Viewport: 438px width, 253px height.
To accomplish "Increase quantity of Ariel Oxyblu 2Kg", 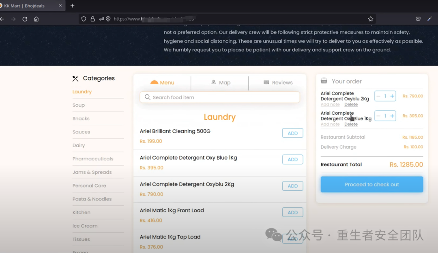I will coord(392,96).
